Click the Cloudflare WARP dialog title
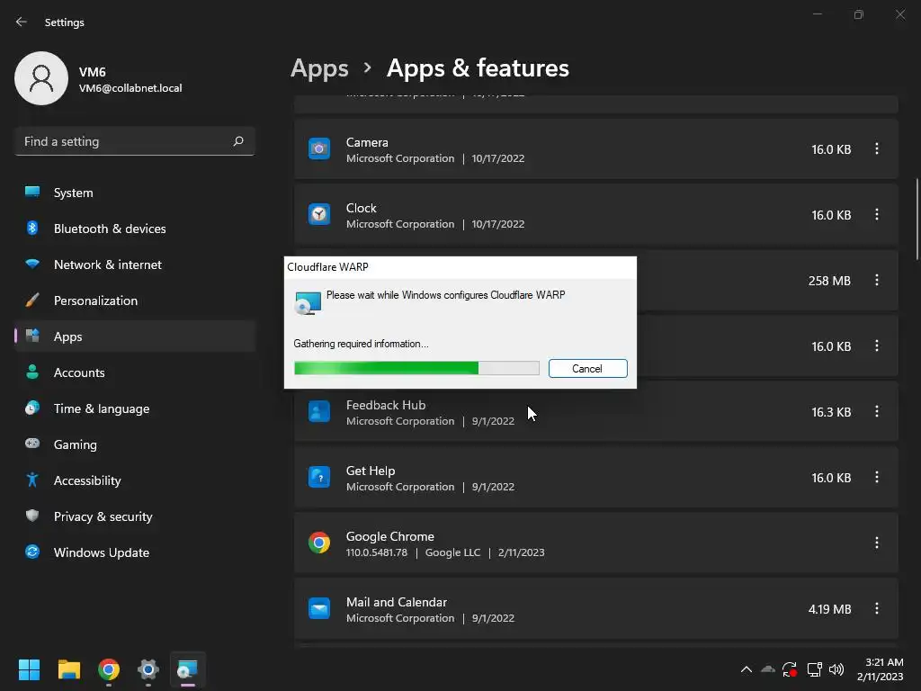This screenshot has width=921, height=691. point(327,266)
